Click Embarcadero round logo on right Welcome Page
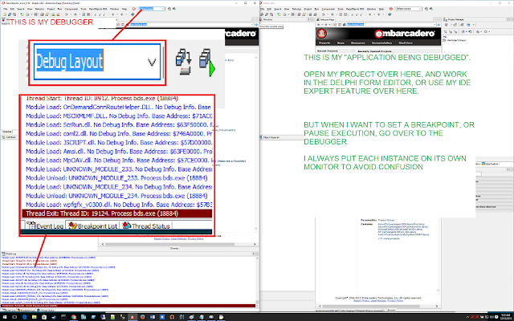This screenshot has height=321, width=514. [321, 34]
